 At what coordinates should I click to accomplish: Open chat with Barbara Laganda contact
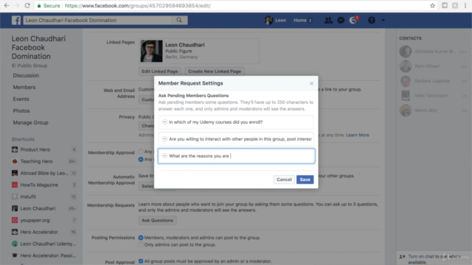pyautogui.click(x=433, y=81)
